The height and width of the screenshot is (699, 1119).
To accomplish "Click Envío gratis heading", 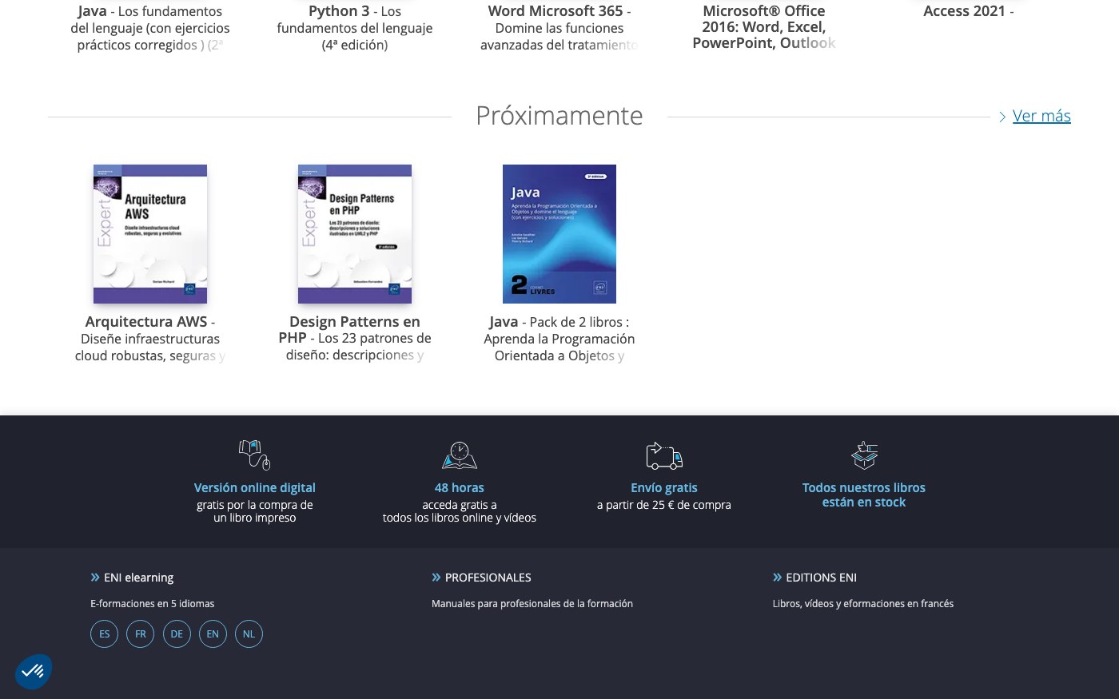I will (664, 487).
